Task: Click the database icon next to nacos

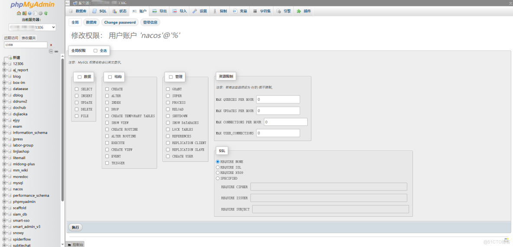Action: 10,189
